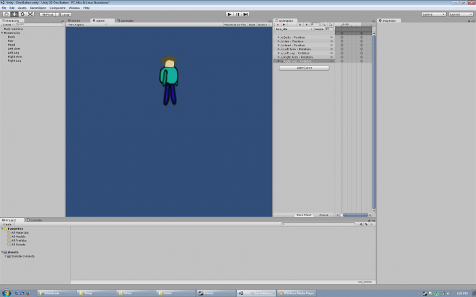Go to previous keyframe in Animation panel
This screenshot has width=476, height=297.
click(301, 24)
